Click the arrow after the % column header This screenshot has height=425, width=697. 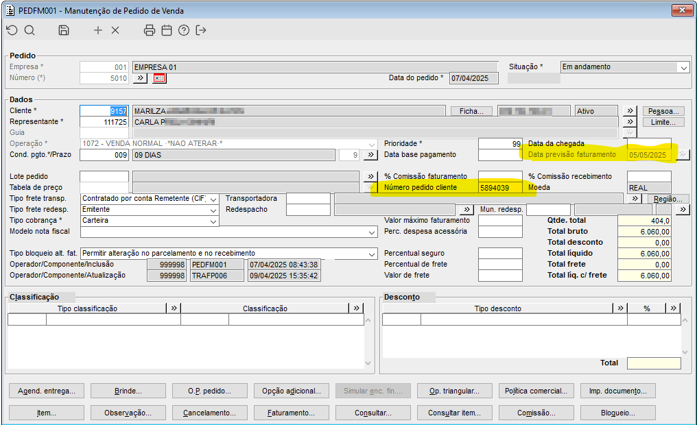point(674,308)
